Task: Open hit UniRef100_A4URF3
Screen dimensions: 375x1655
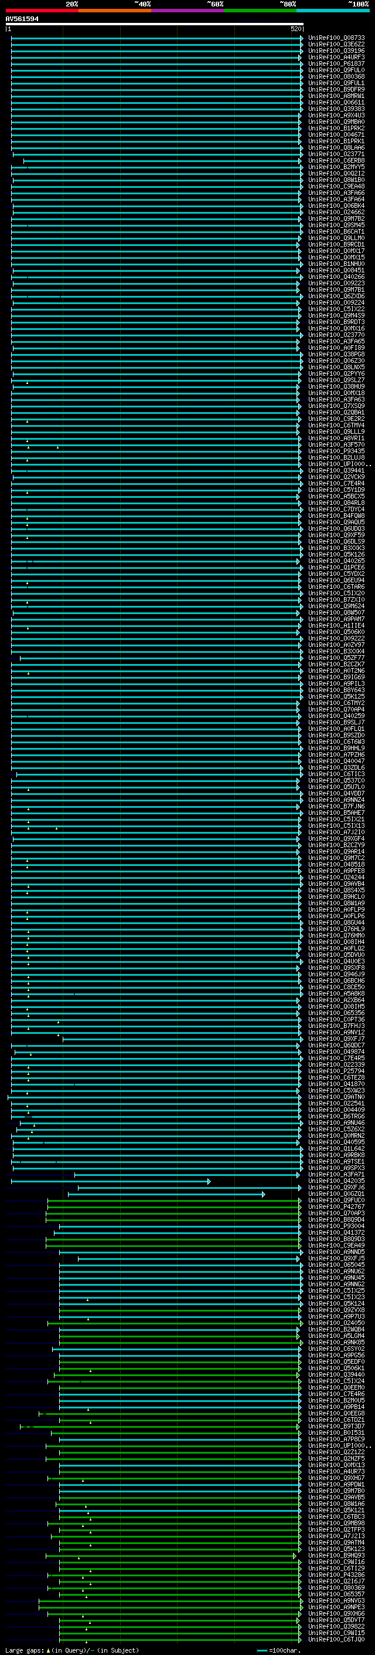Action: tap(336, 57)
